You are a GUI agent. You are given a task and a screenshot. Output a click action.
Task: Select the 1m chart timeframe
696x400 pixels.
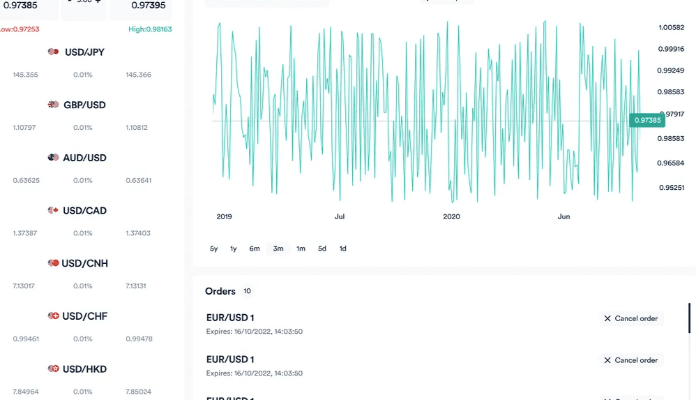click(301, 249)
